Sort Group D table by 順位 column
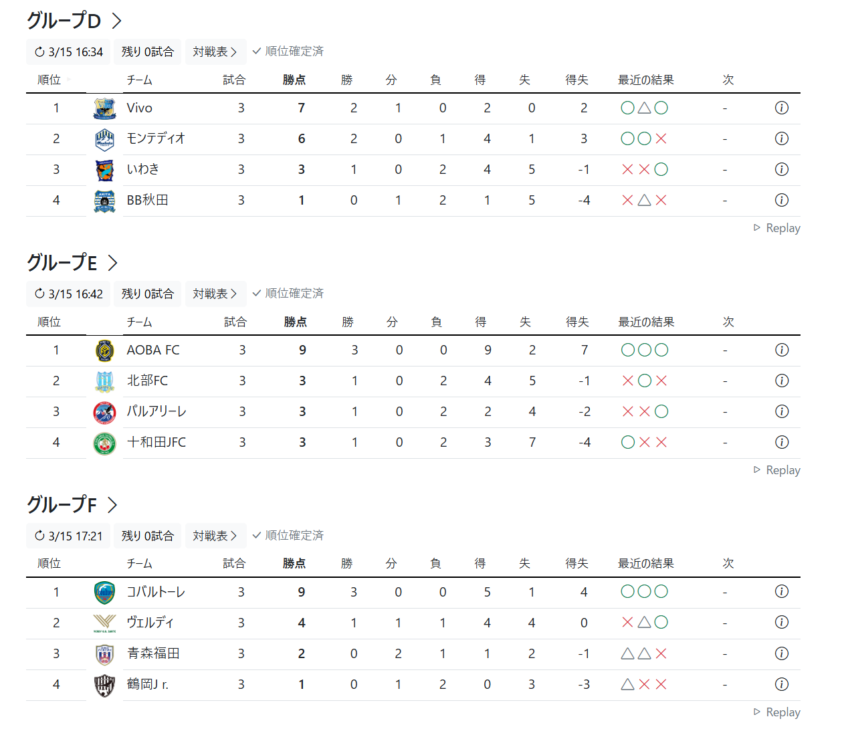848x729 pixels. pos(49,80)
